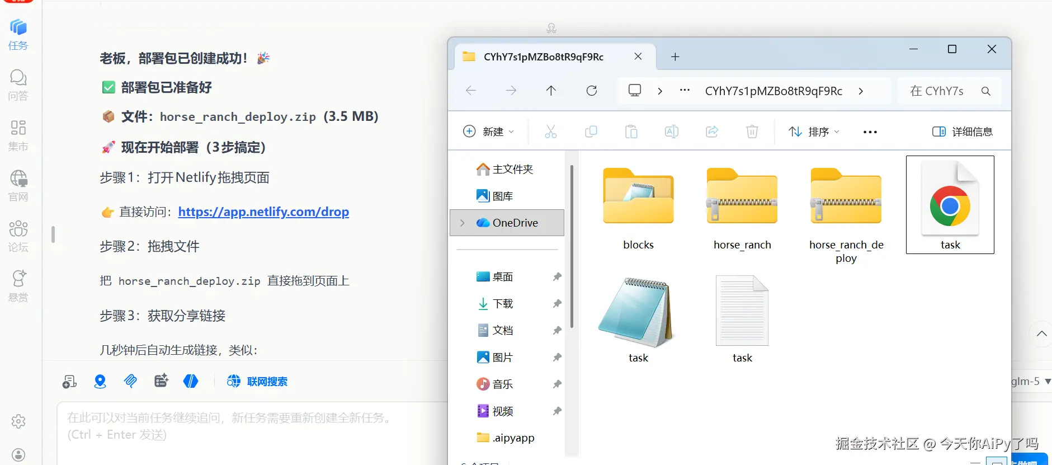
Task: Add a new Explorer tab
Action: [x=675, y=57]
